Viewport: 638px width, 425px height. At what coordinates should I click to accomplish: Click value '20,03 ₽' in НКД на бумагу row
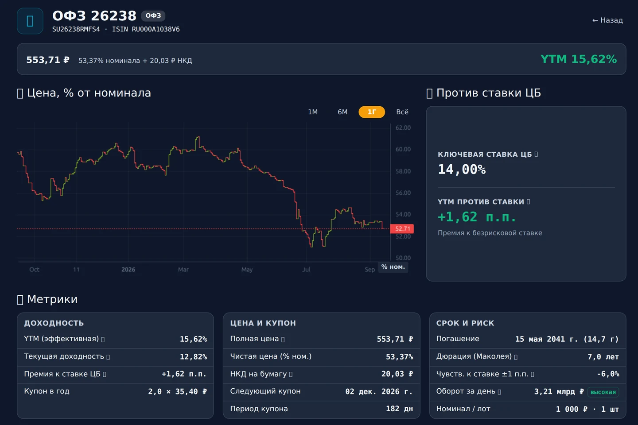click(397, 374)
